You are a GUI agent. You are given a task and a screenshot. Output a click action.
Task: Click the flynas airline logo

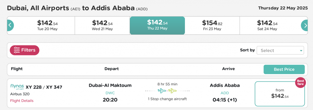coord(17,87)
